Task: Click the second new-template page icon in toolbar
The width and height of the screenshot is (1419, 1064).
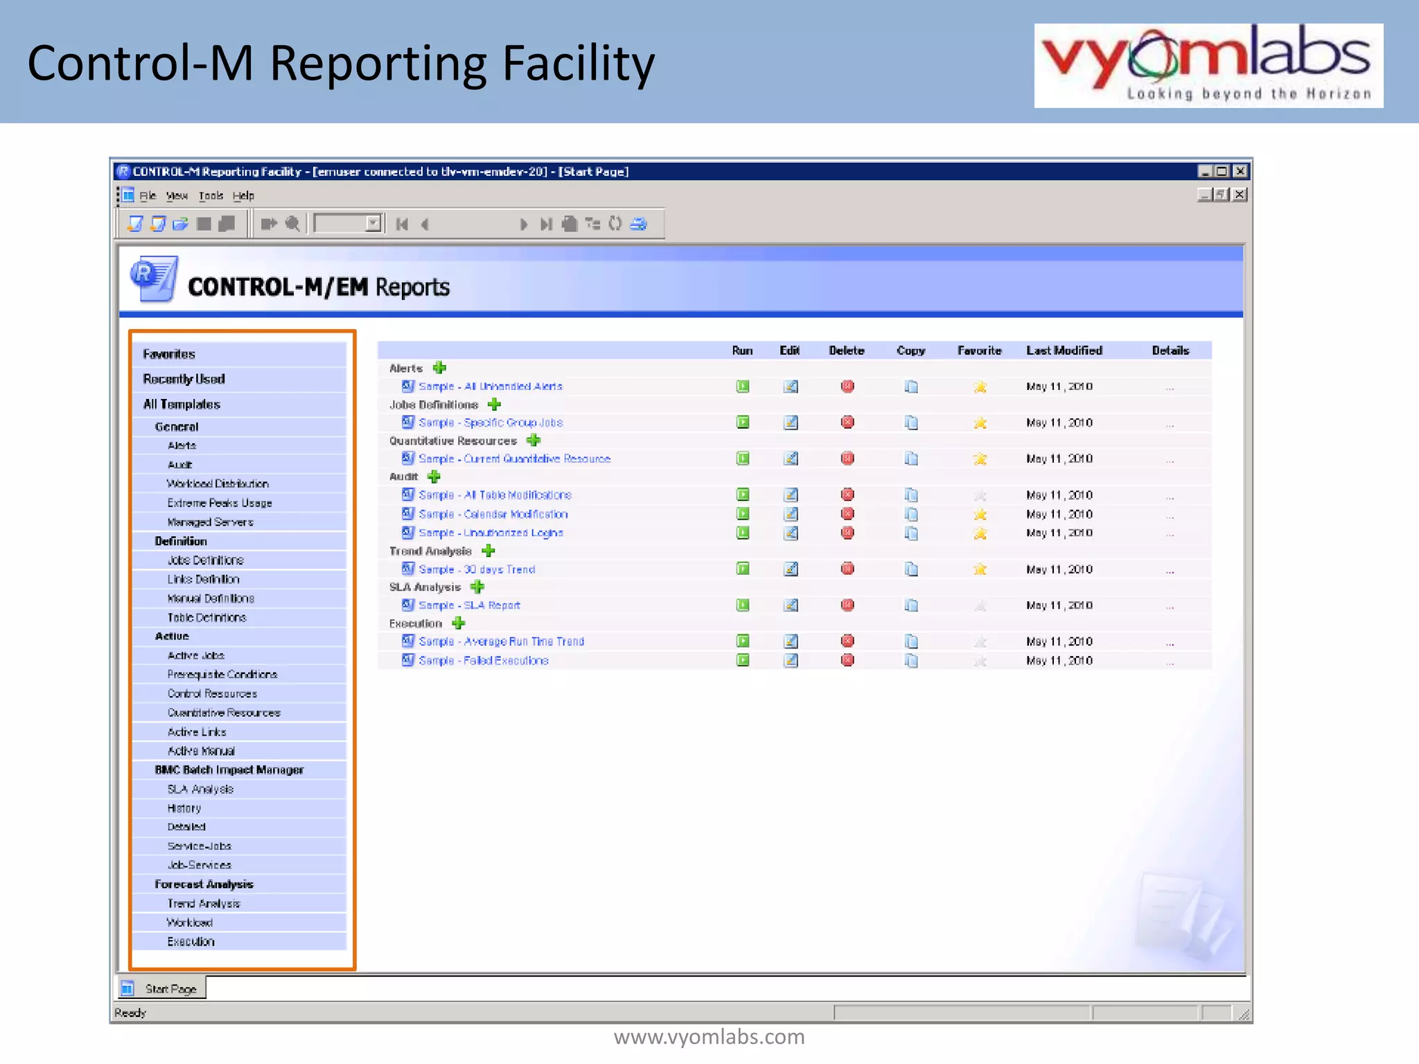Action: (158, 224)
